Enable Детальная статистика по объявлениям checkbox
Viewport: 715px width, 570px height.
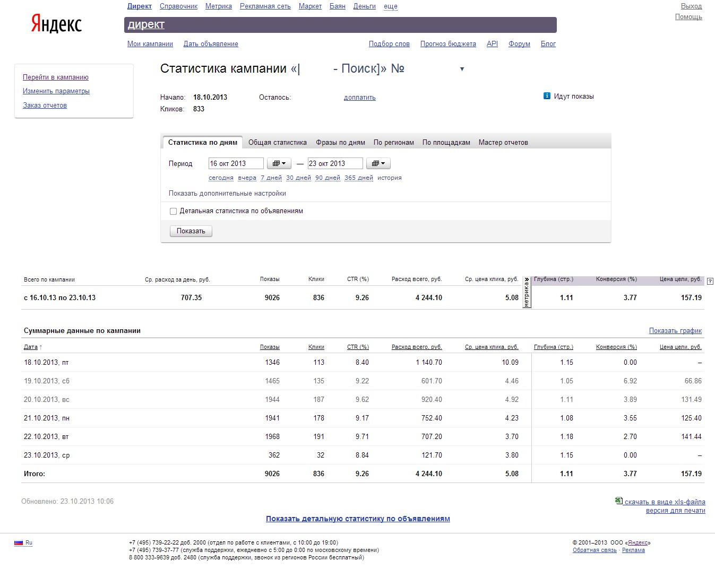(x=173, y=211)
